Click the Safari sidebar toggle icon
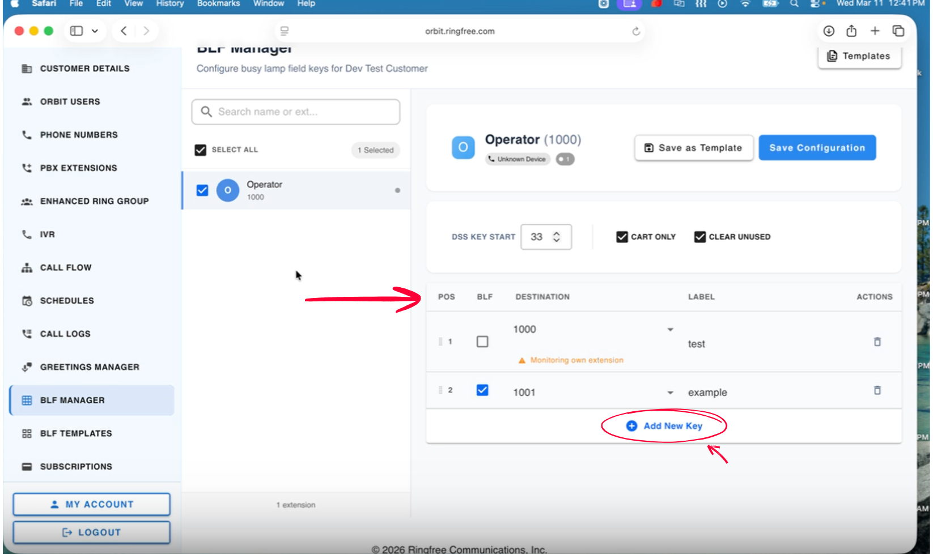The width and height of the screenshot is (933, 554). 77,31
